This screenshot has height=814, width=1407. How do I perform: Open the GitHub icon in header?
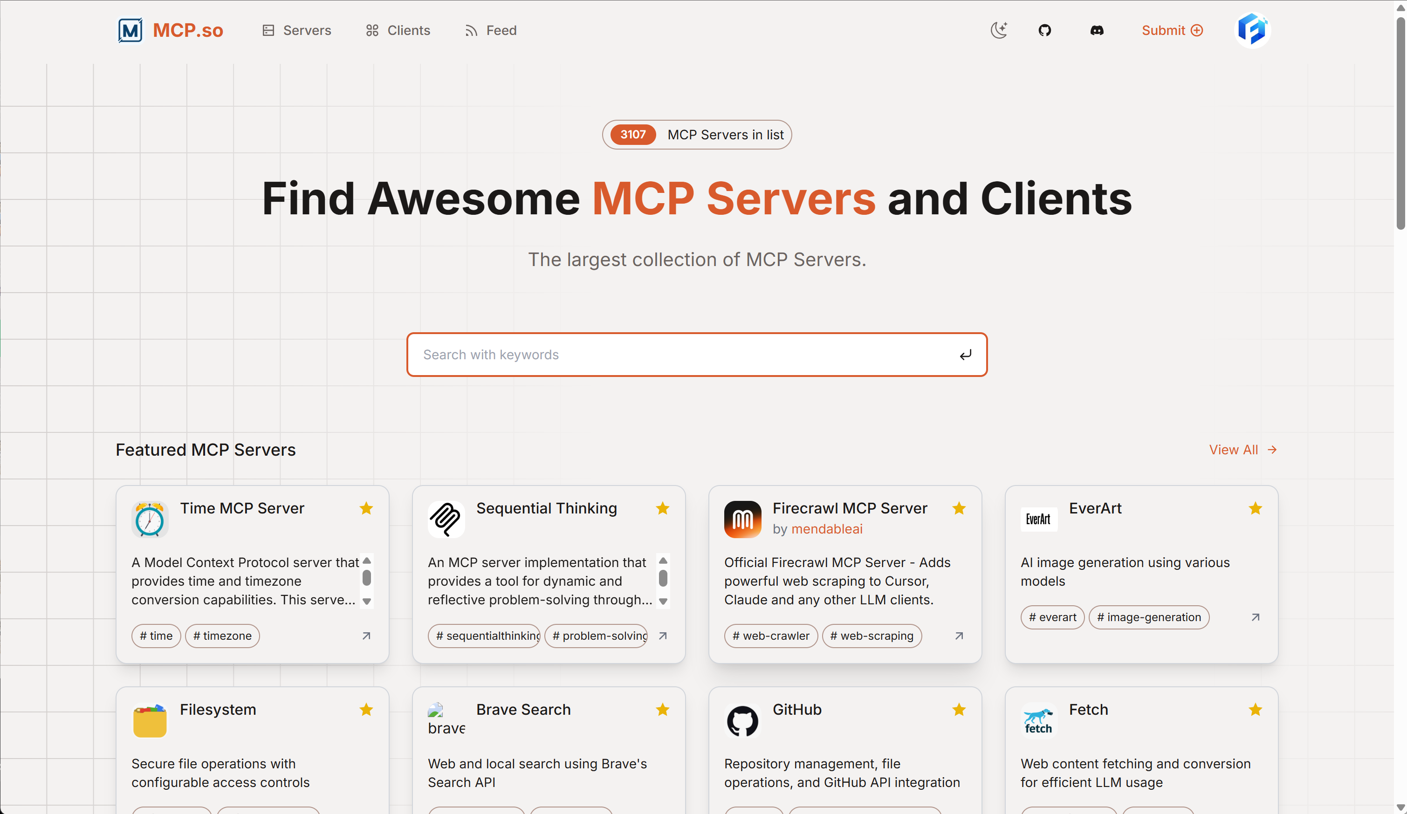(1044, 30)
